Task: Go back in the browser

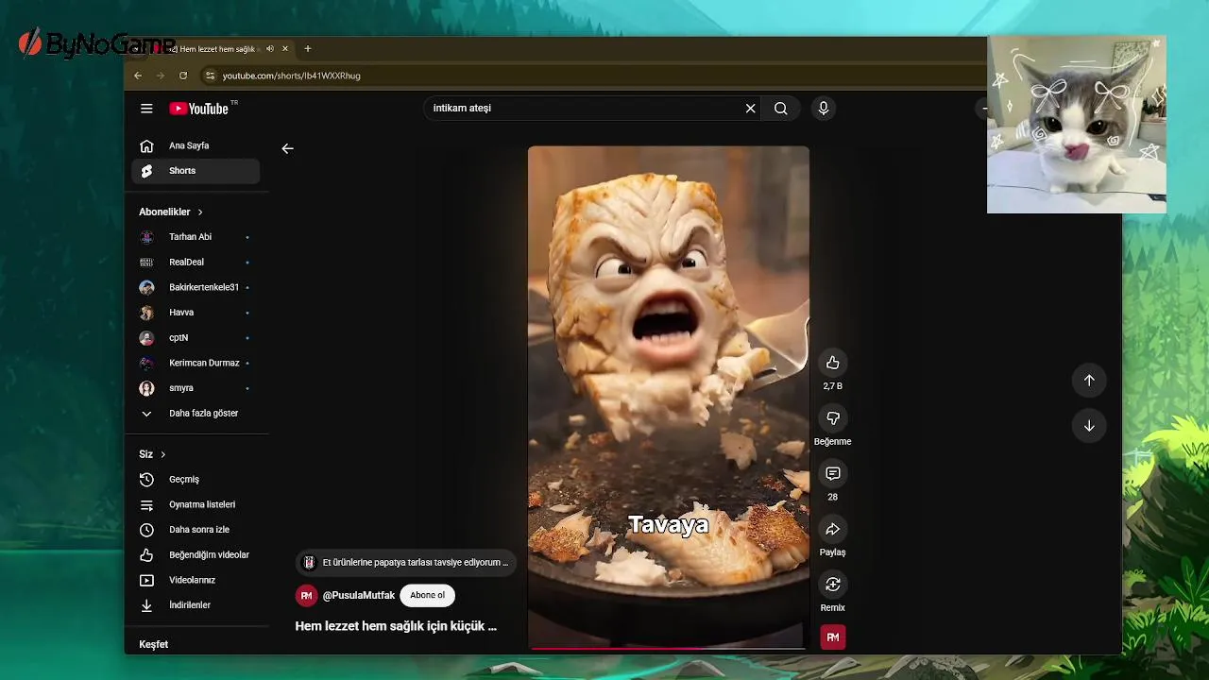Action: (138, 76)
